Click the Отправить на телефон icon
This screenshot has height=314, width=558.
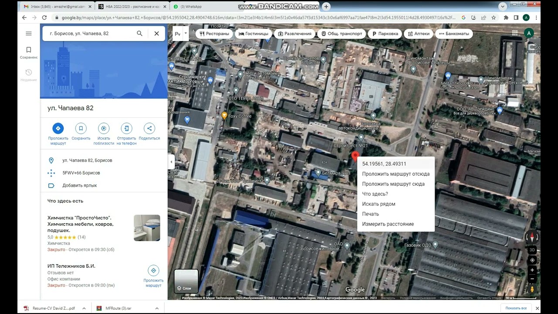(x=126, y=128)
